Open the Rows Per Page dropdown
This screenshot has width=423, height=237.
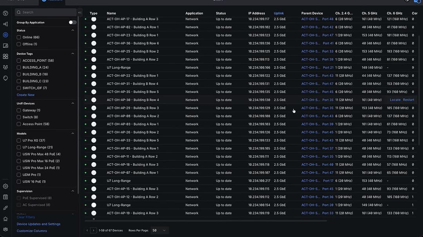pyautogui.click(x=159, y=230)
